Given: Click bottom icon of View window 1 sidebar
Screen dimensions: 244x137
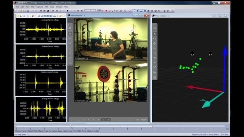Looking at the screenshot, I should click(155, 77).
